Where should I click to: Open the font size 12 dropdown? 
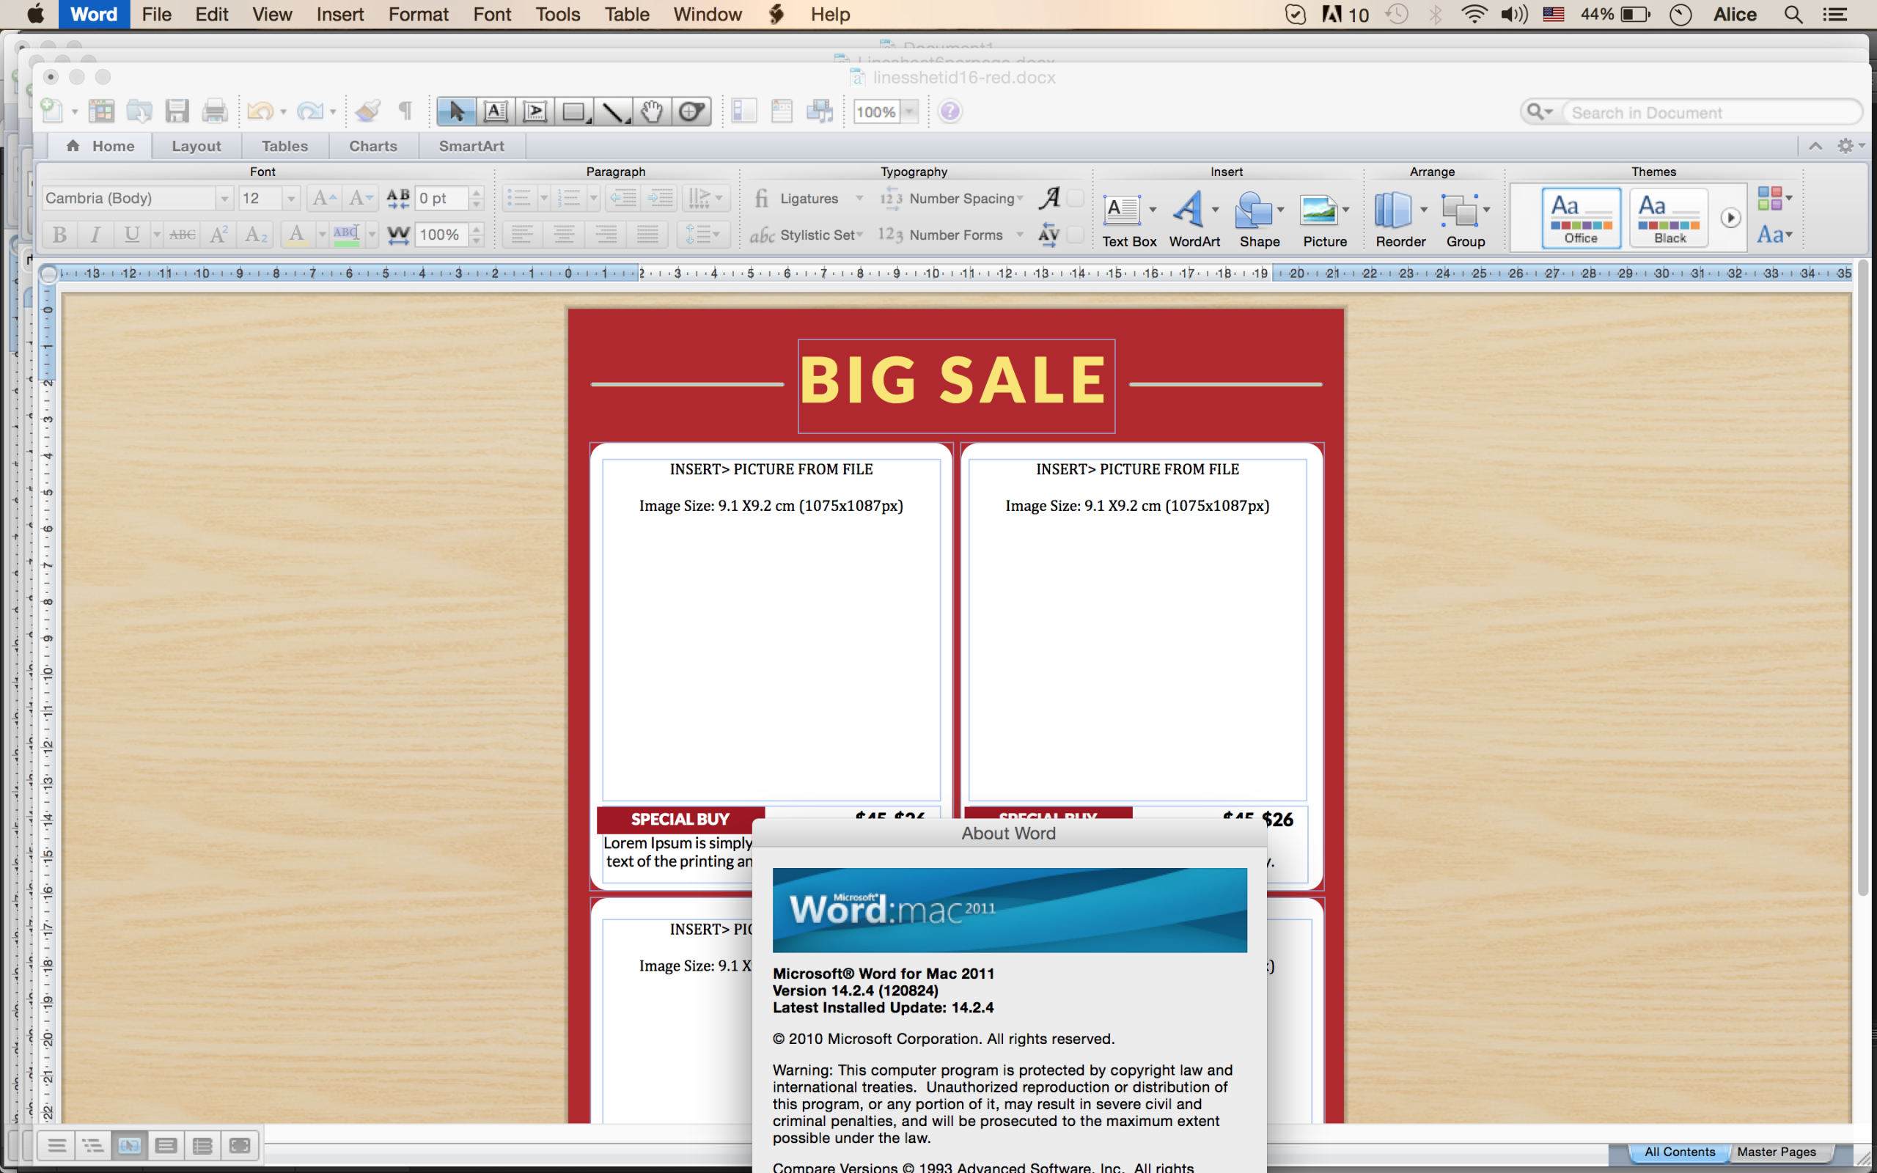tap(291, 199)
